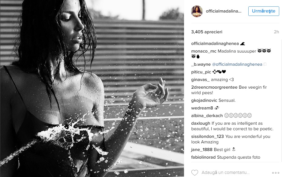Open albina_derkach commenter profile

click(207, 116)
